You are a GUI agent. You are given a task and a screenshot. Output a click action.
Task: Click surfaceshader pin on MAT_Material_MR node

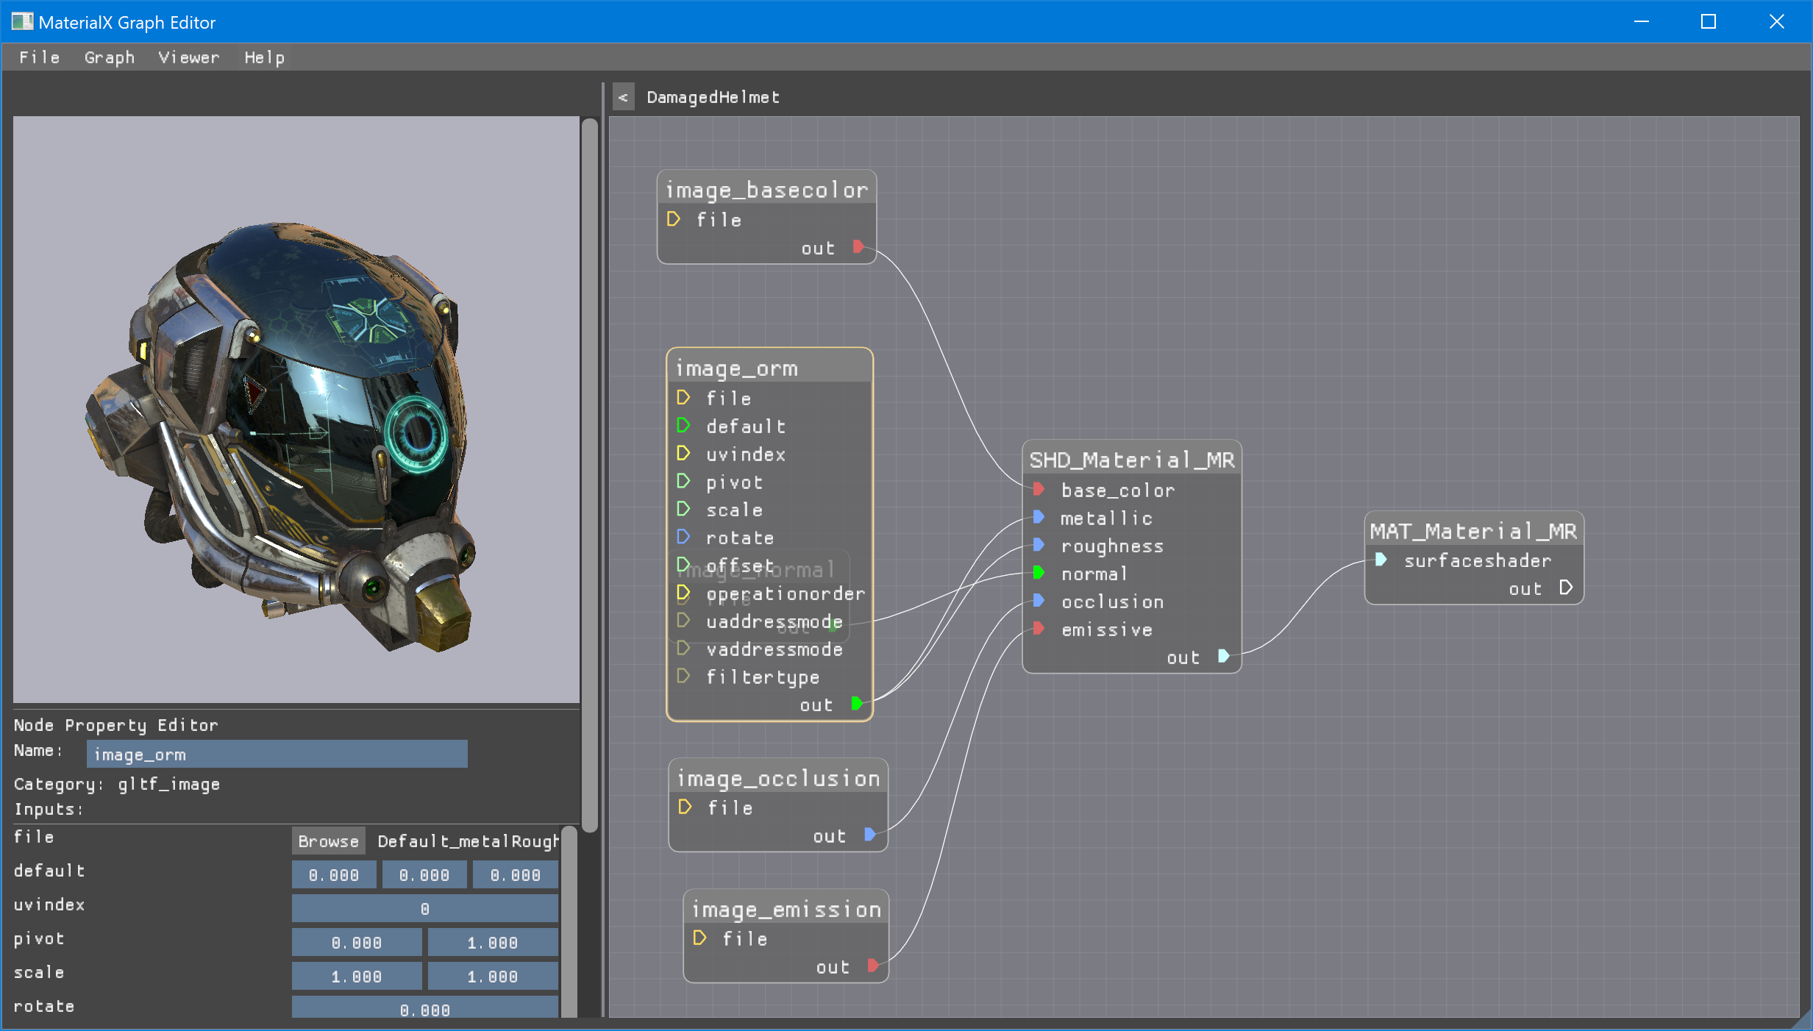[x=1381, y=560]
